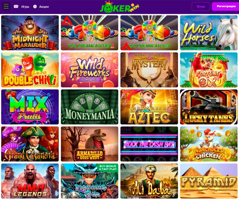Click the Вход login button
The height and width of the screenshot is (200, 239).
(201, 6)
